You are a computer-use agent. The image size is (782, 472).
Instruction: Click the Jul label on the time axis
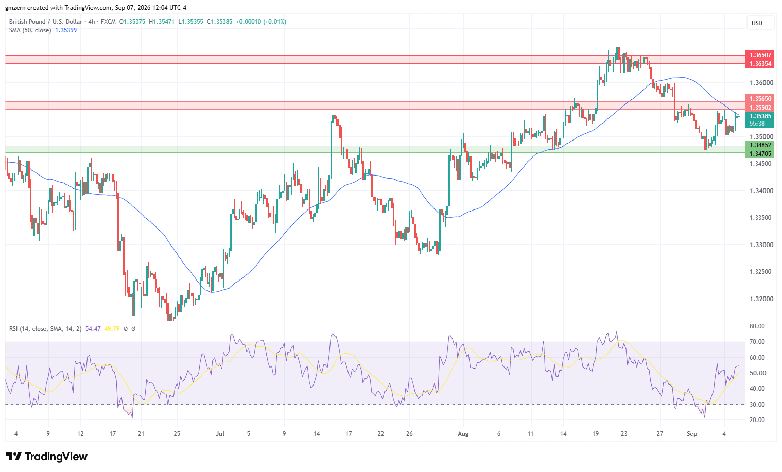click(220, 434)
